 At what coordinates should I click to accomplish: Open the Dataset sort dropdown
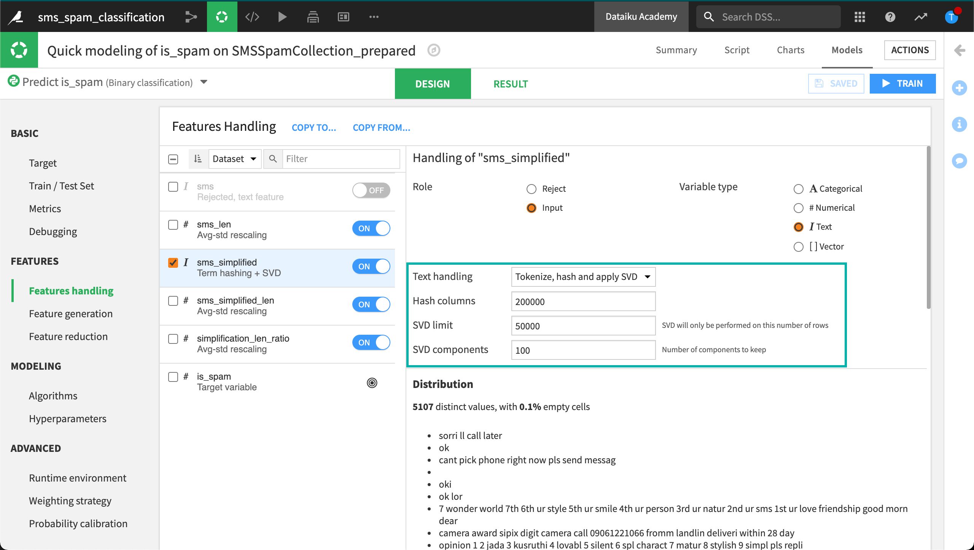[235, 159]
